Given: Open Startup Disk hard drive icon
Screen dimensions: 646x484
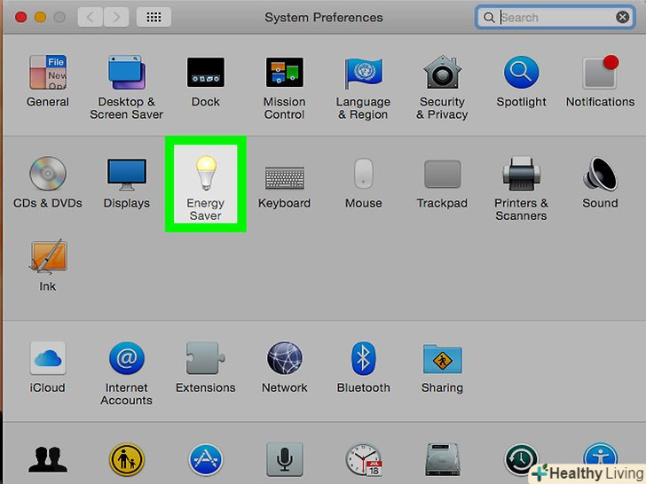Looking at the screenshot, I should pyautogui.click(x=442, y=459).
